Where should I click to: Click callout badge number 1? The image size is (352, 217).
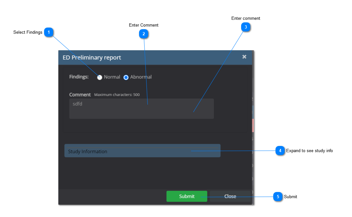[49, 32]
